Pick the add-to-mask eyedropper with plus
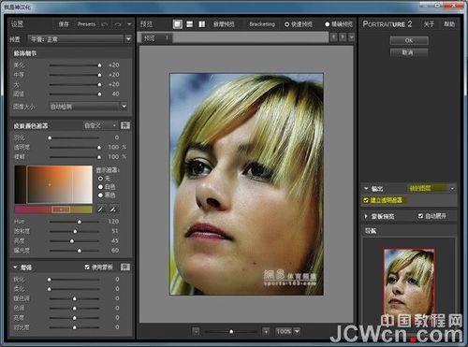Viewport: 468px width, 347px height. click(113, 210)
